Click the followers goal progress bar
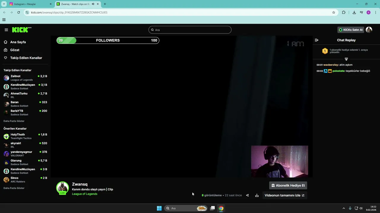This screenshot has width=380, height=213. (108, 41)
